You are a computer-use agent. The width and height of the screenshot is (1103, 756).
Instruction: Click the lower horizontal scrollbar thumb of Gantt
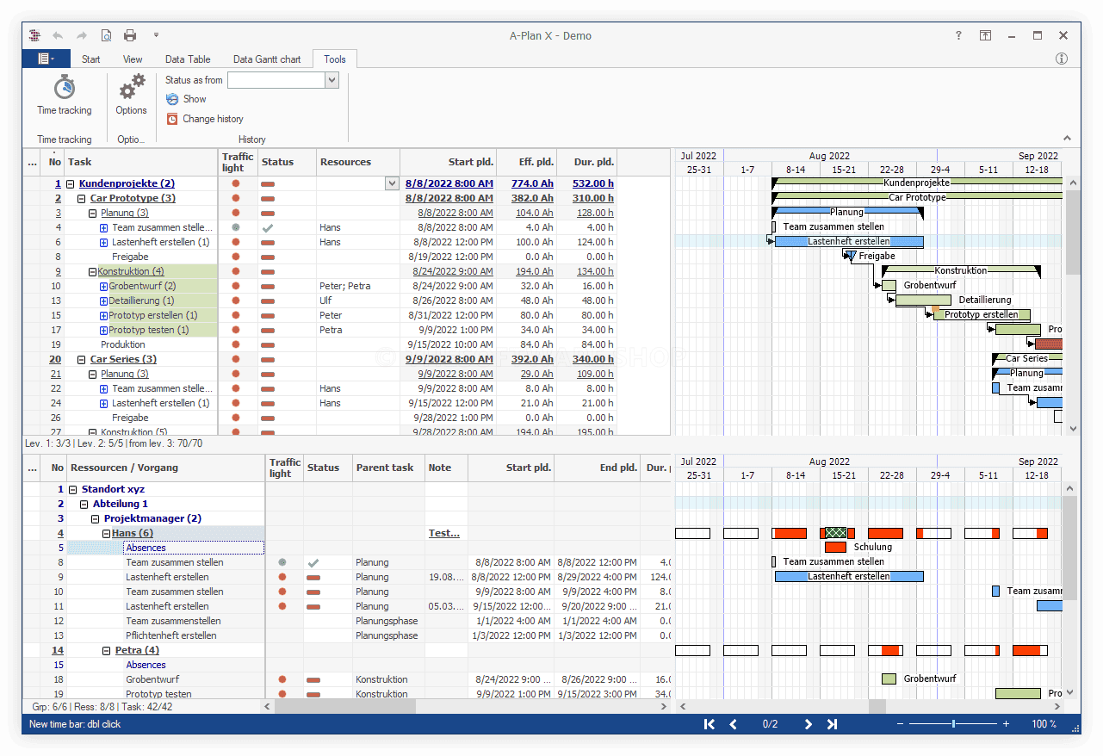point(877,706)
